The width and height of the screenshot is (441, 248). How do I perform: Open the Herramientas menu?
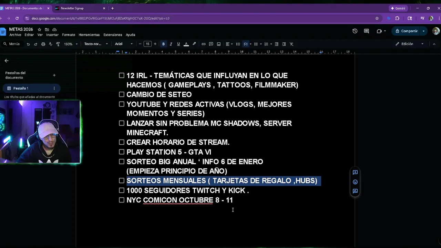click(x=89, y=35)
